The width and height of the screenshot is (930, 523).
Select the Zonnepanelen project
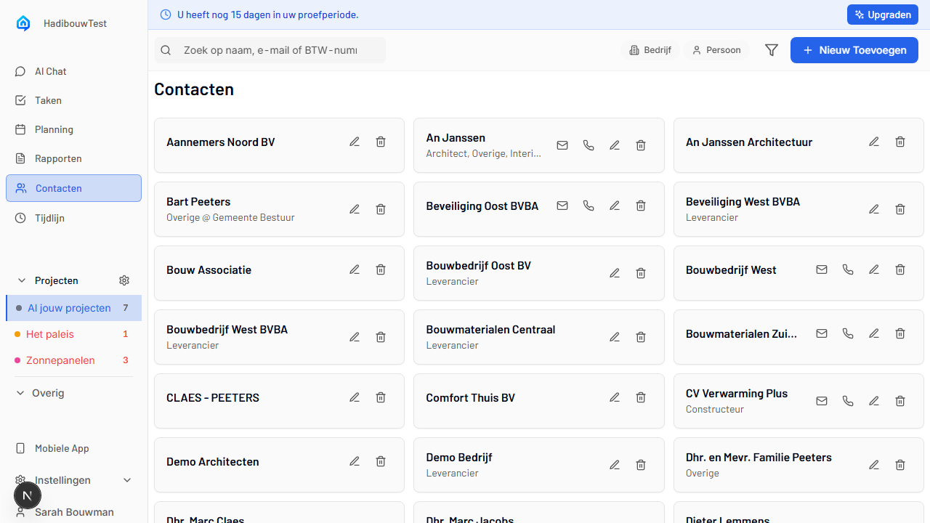tap(60, 360)
